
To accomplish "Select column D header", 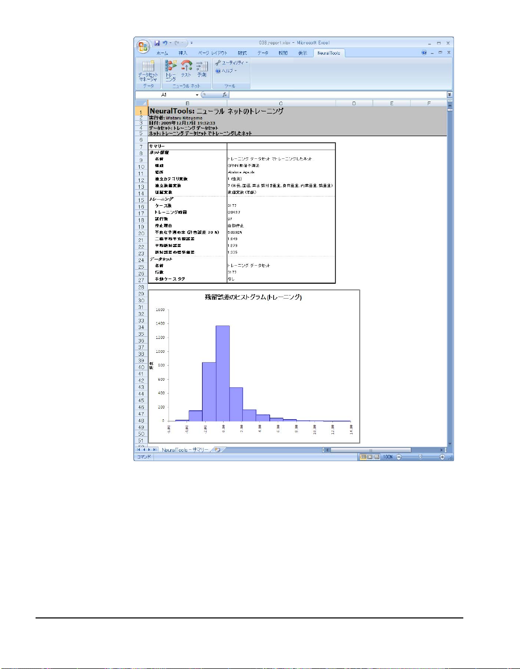I will pyautogui.click(x=354, y=104).
